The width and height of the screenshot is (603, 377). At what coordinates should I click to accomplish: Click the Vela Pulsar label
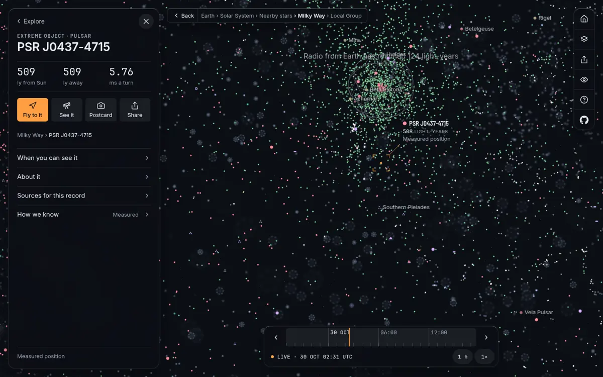[x=539, y=313]
